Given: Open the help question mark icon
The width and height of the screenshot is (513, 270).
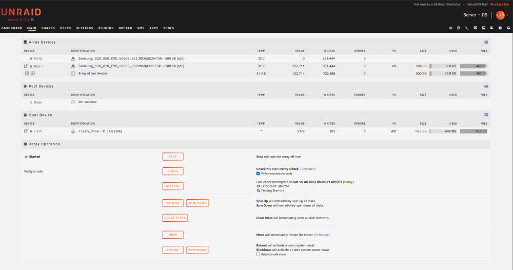Looking at the screenshot, I should pos(500,28).
